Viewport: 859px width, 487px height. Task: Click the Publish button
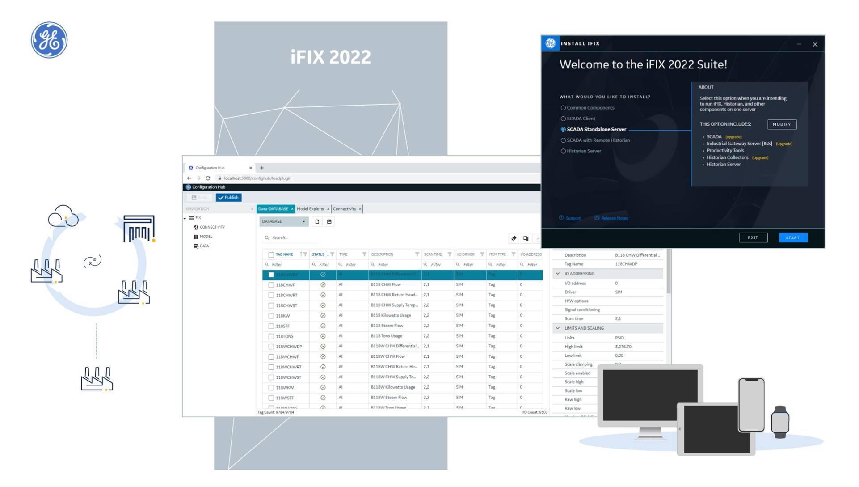pyautogui.click(x=229, y=198)
